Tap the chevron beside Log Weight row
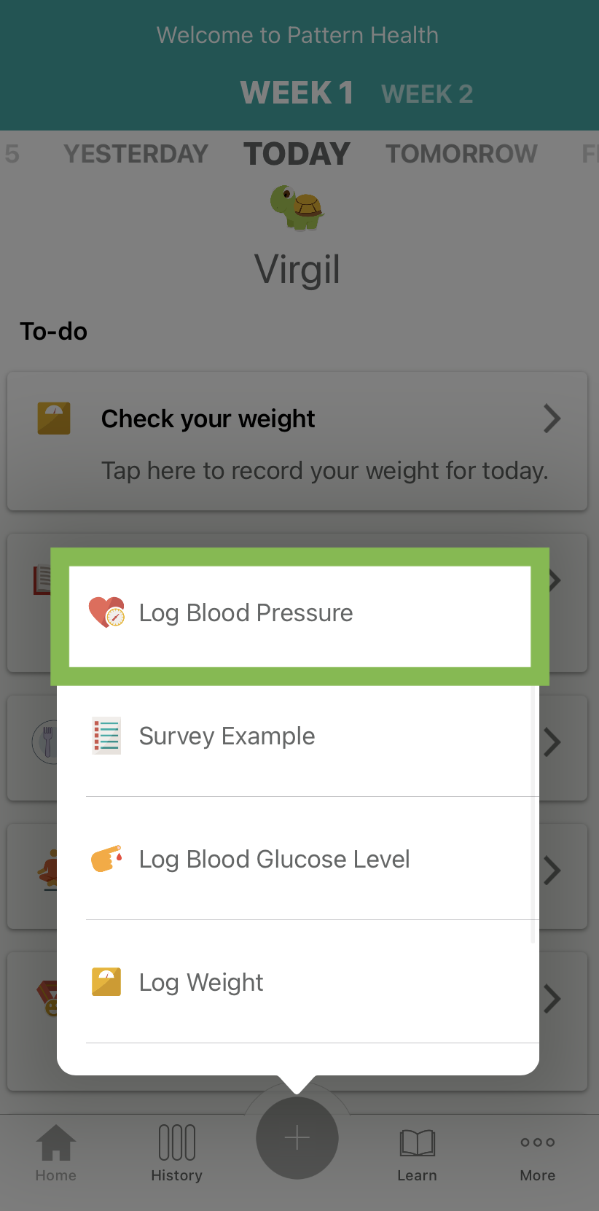Screen dimensions: 599x1211 tap(552, 999)
